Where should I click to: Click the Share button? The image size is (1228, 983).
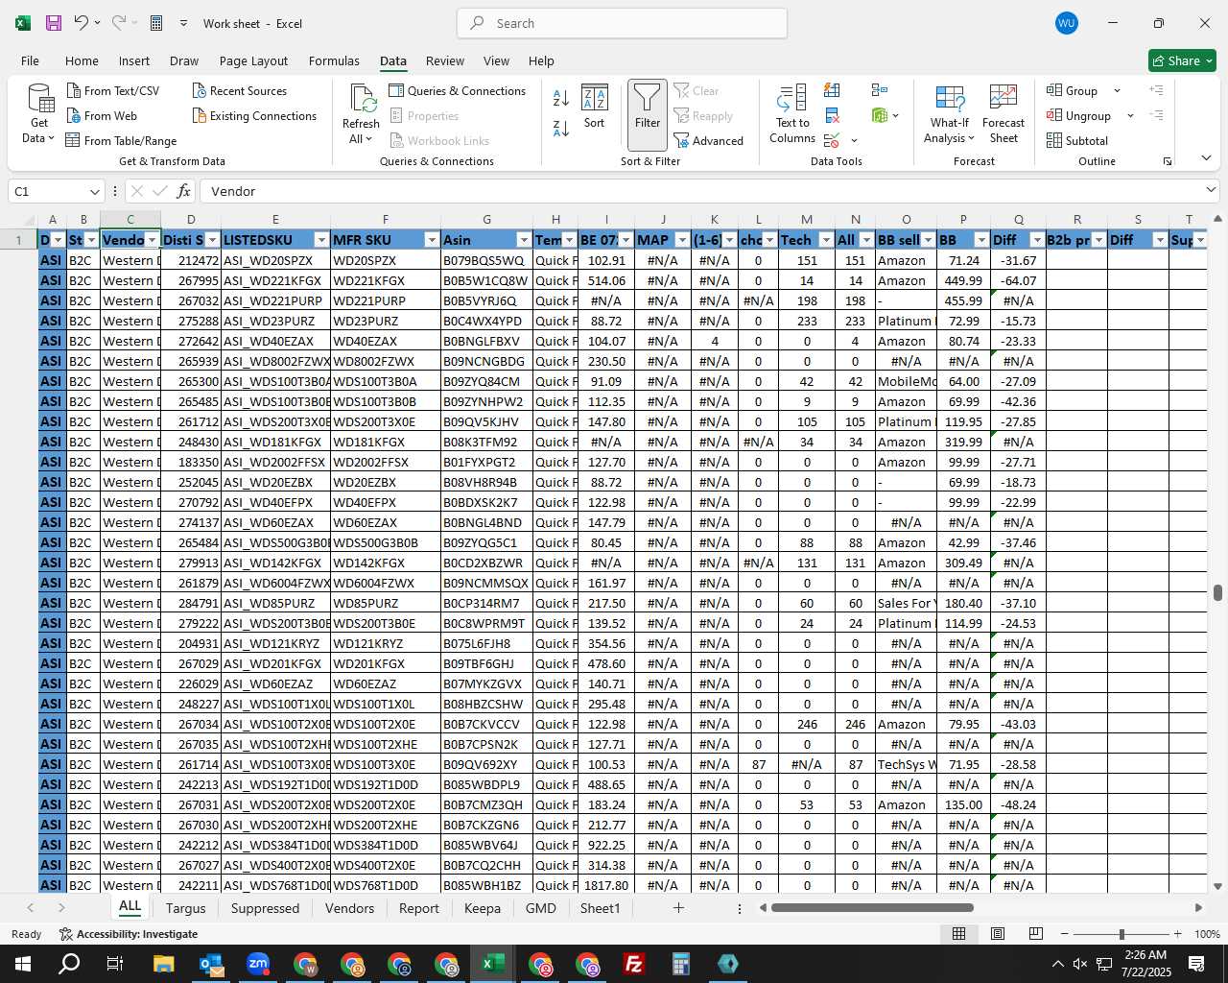[1182, 60]
